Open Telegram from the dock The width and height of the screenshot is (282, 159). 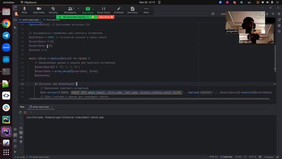click(x=6, y=35)
